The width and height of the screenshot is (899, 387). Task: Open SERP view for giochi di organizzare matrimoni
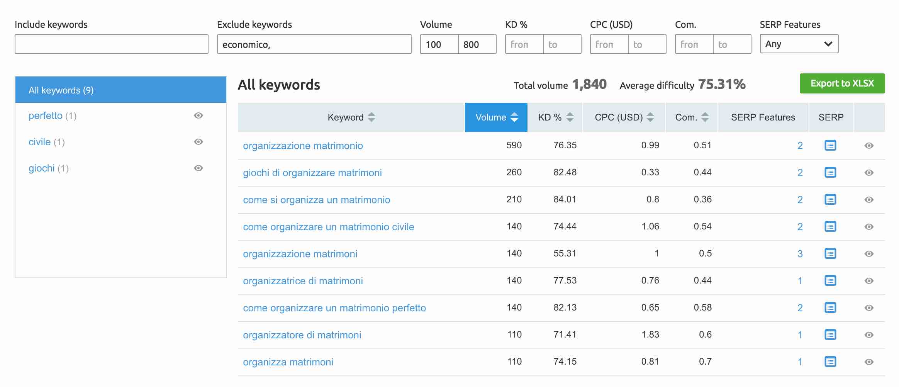pyautogui.click(x=830, y=173)
